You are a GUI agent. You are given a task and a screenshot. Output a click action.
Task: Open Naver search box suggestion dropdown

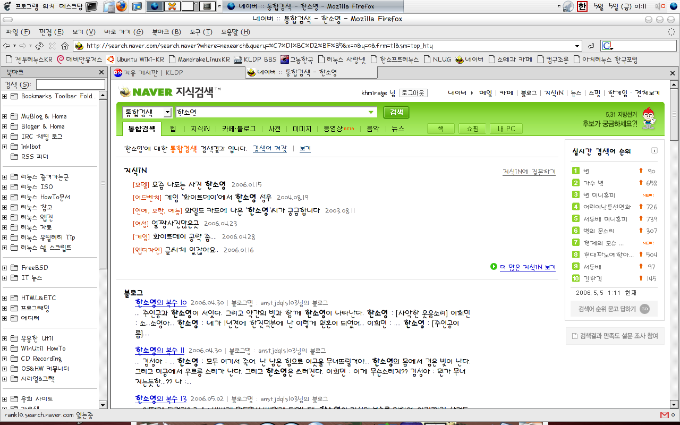coord(371,113)
